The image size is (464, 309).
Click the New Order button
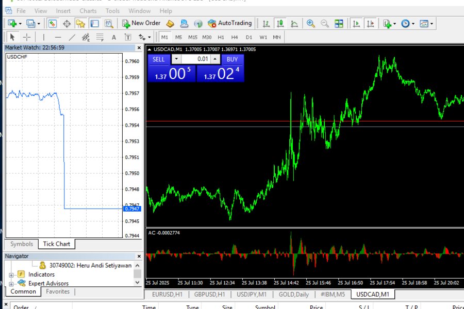pos(141,23)
